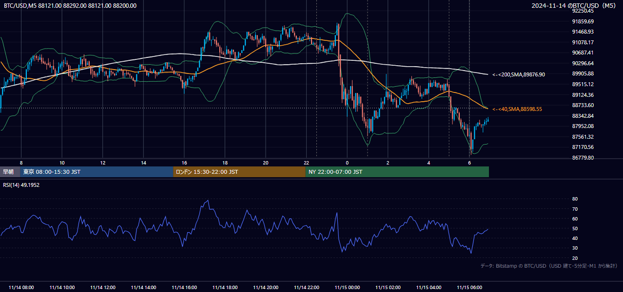Image resolution: width=623 pixels, height=292 pixels.
Task: Click hour marker 0 under price chart
Action: point(347,163)
